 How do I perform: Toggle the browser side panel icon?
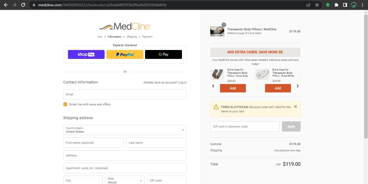pyautogui.click(x=345, y=5)
